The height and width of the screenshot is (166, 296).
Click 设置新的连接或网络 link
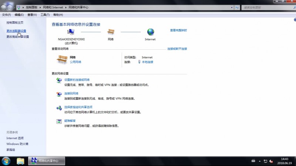[77, 80]
